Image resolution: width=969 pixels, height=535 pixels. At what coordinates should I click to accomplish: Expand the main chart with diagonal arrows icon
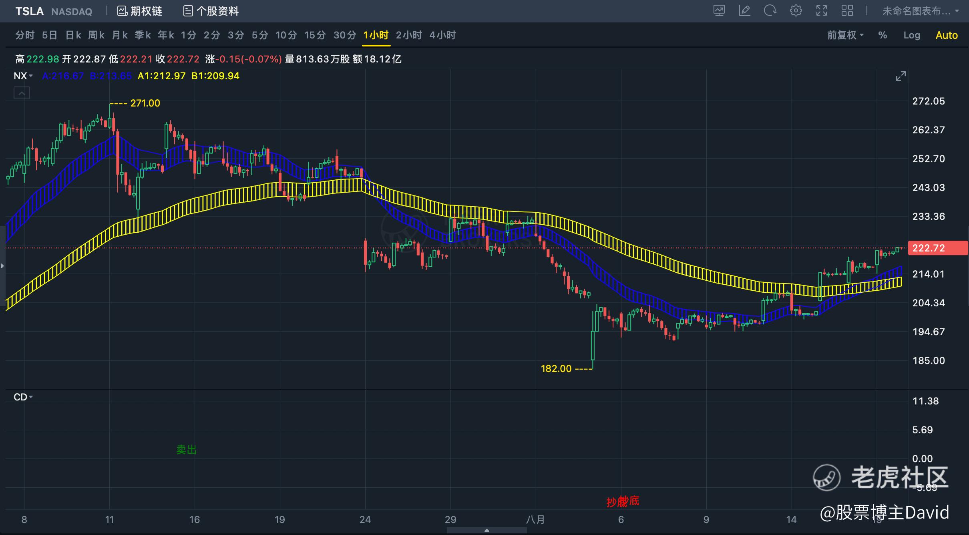901,76
